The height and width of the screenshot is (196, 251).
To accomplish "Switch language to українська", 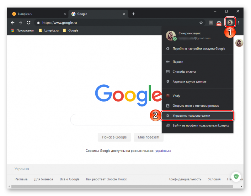I will (x=163, y=151).
